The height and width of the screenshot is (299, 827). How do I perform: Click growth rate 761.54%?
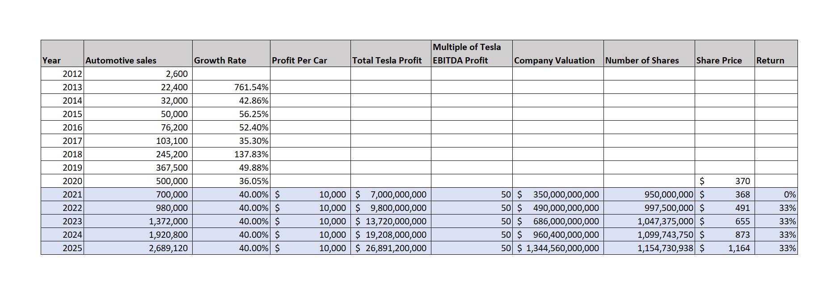pyautogui.click(x=231, y=87)
